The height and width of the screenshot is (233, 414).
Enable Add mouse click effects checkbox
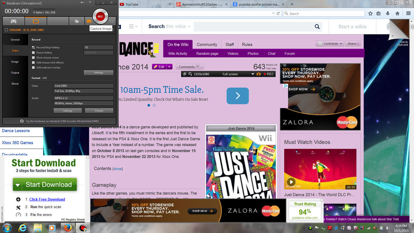coord(33,62)
